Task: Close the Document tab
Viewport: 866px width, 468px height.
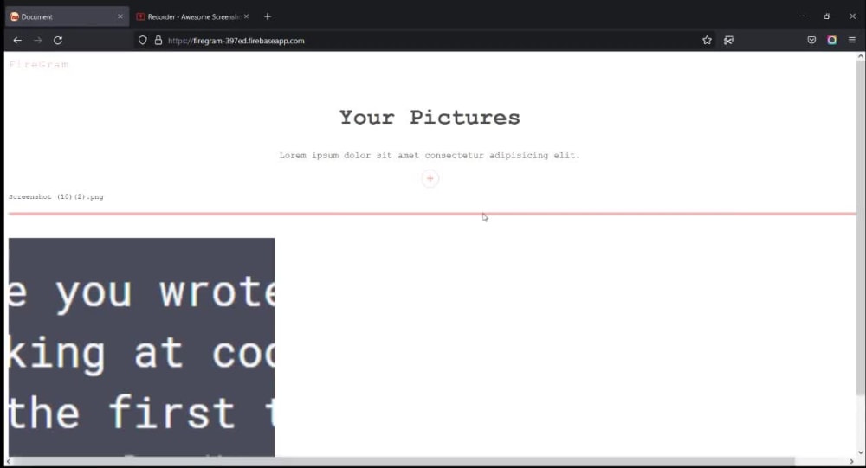Action: click(x=120, y=16)
